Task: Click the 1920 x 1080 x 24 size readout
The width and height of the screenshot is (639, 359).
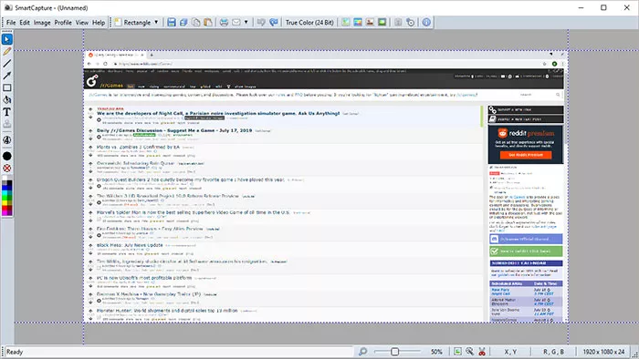Action: tap(603, 352)
